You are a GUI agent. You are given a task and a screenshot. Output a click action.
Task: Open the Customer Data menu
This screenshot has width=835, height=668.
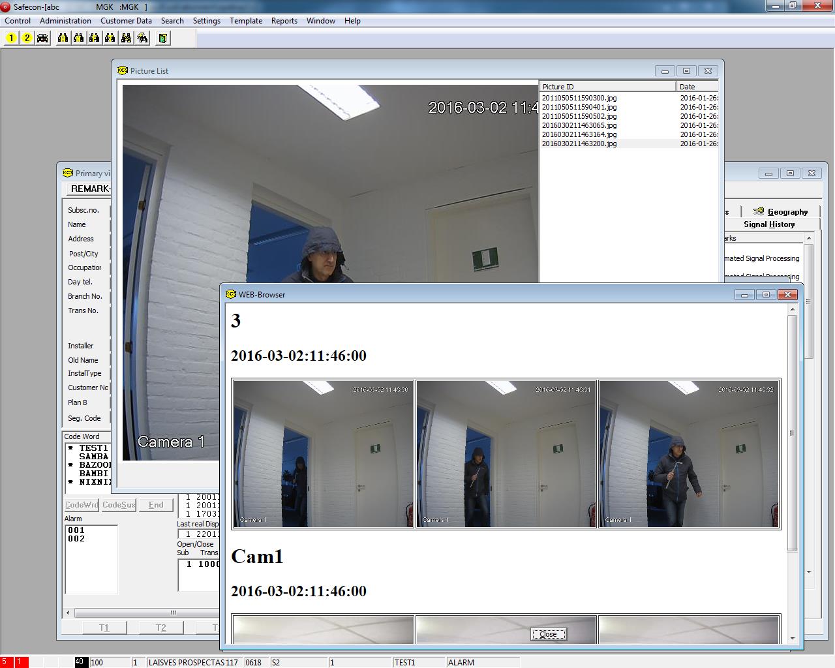click(x=126, y=21)
